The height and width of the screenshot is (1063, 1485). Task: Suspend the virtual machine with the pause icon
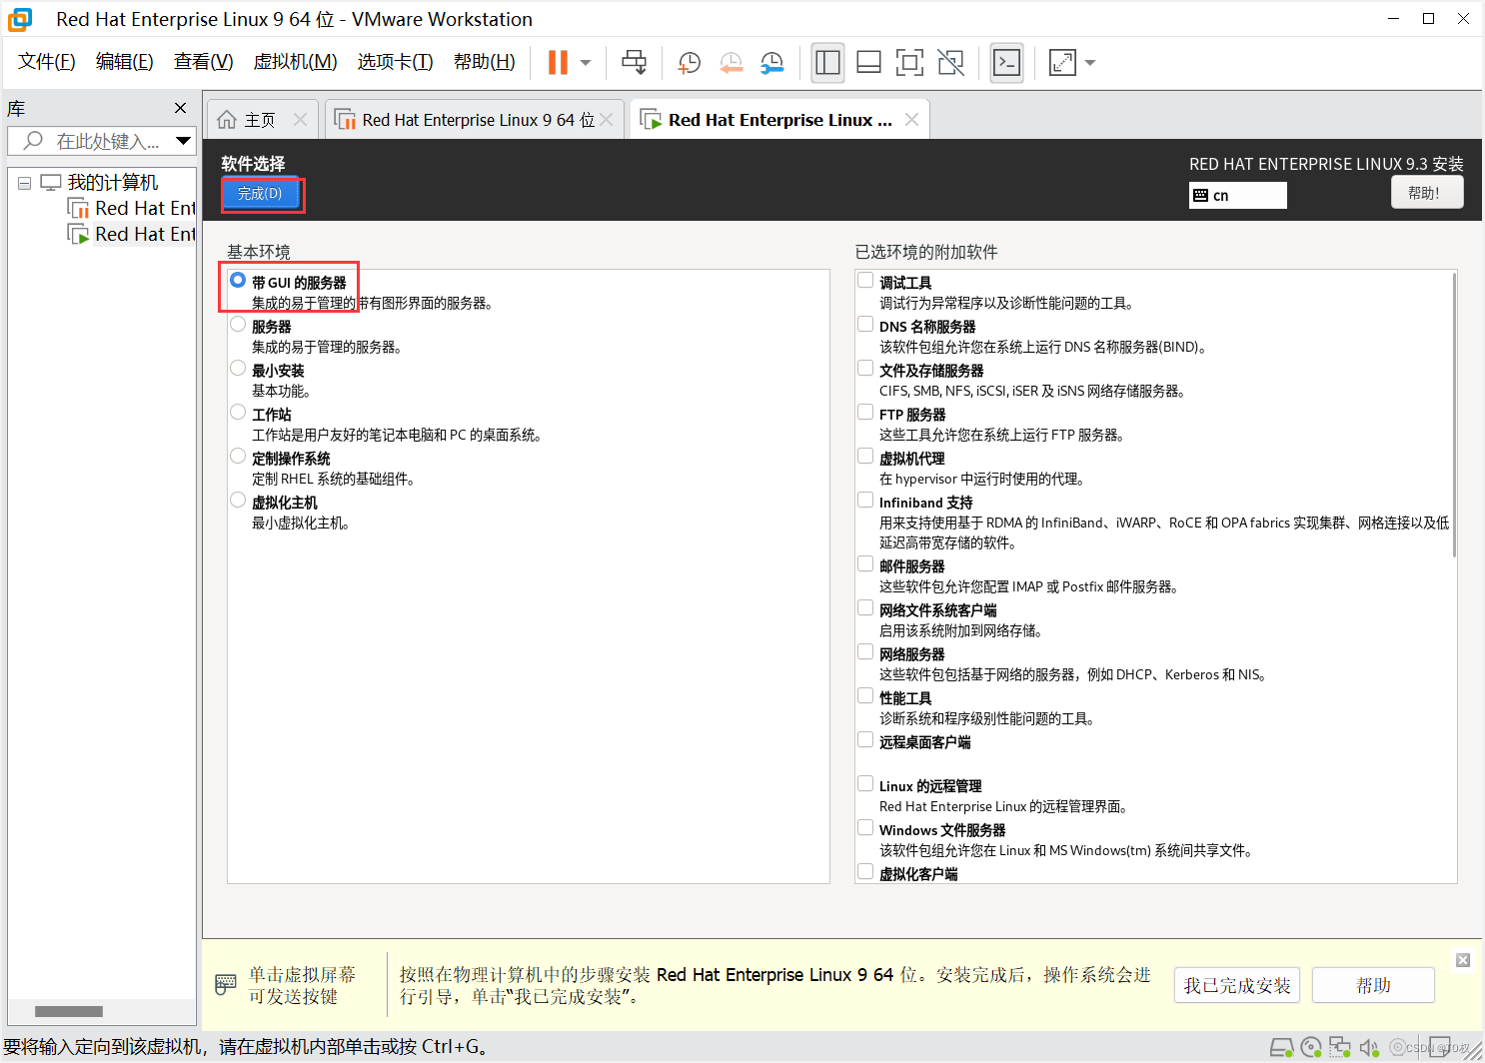[557, 62]
